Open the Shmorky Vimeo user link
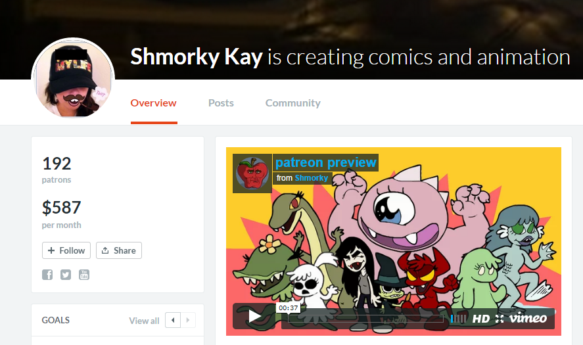This screenshot has height=345, width=583. [x=312, y=178]
